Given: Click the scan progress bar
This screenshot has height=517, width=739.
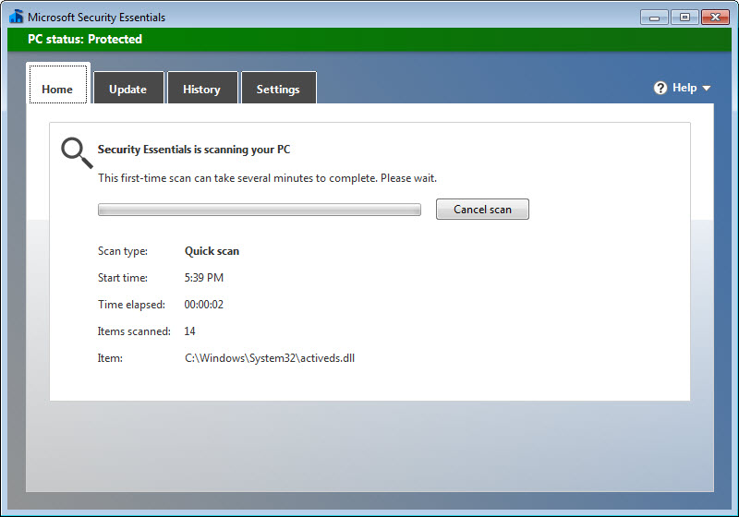Looking at the screenshot, I should (x=260, y=210).
